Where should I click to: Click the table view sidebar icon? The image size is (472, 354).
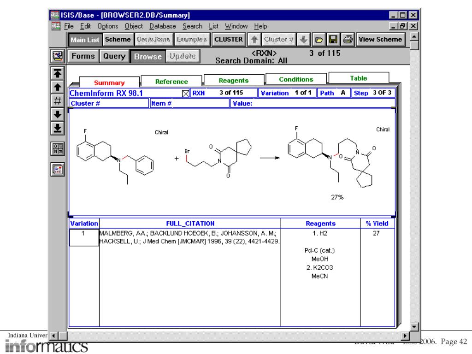coord(58,170)
